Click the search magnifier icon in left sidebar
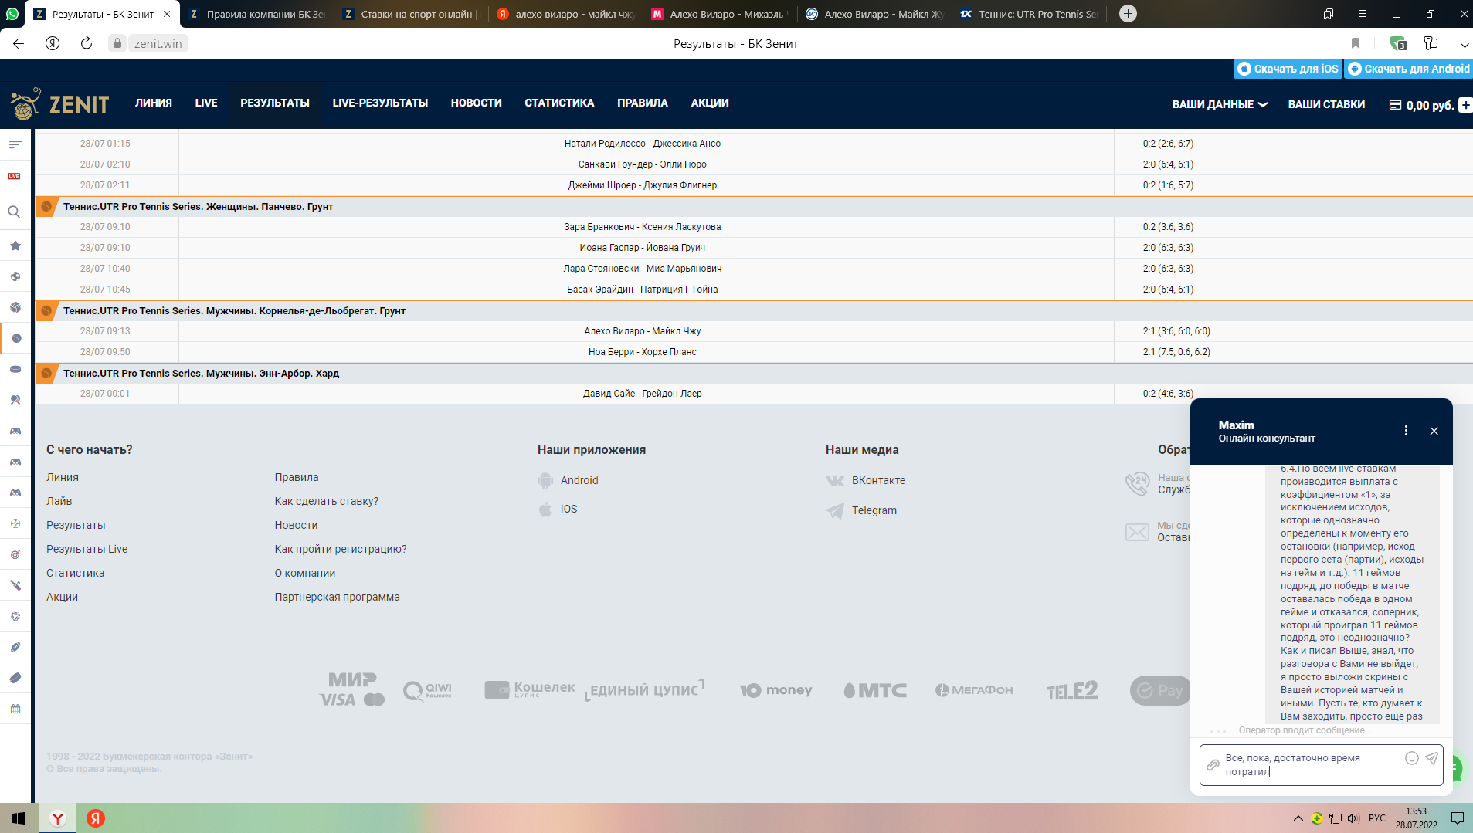Image resolution: width=1473 pixels, height=833 pixels. pyautogui.click(x=14, y=212)
